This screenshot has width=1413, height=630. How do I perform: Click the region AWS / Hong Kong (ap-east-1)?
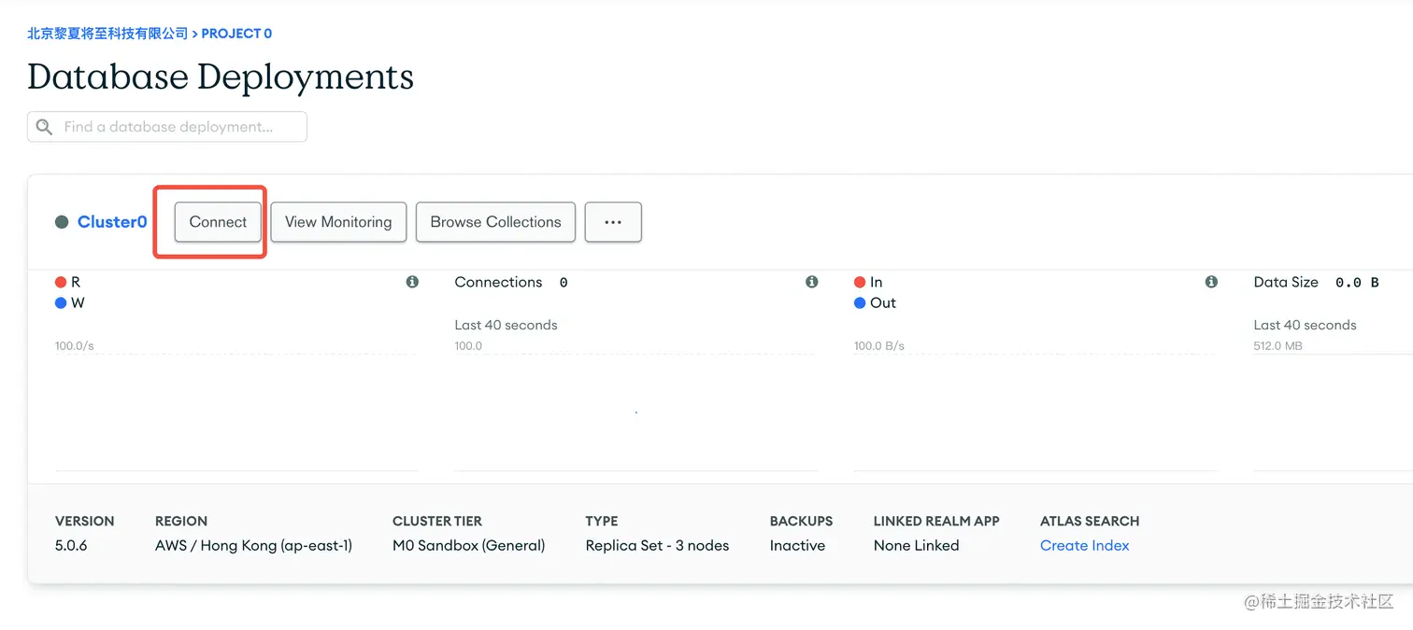(253, 545)
